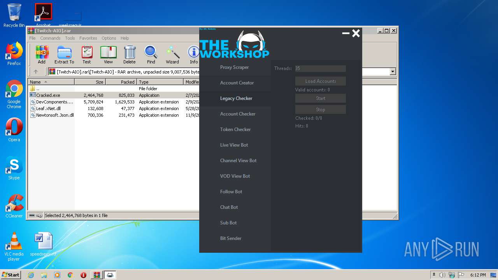Screen dimensions: 498x280
Task: Switch to Proxy Scraper tab
Action: point(235,67)
